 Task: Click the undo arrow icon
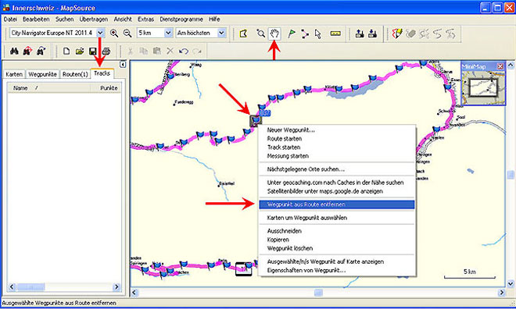[x=184, y=51]
